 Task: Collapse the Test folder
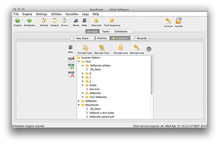[78, 62]
